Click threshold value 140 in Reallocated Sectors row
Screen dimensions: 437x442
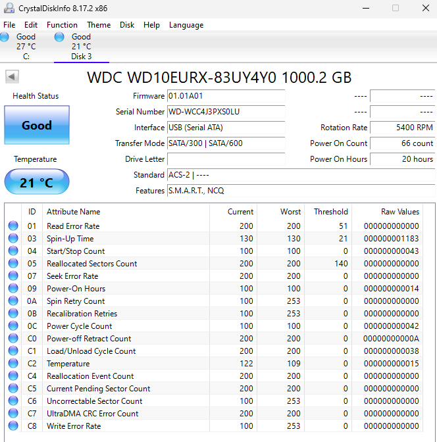coord(341,263)
